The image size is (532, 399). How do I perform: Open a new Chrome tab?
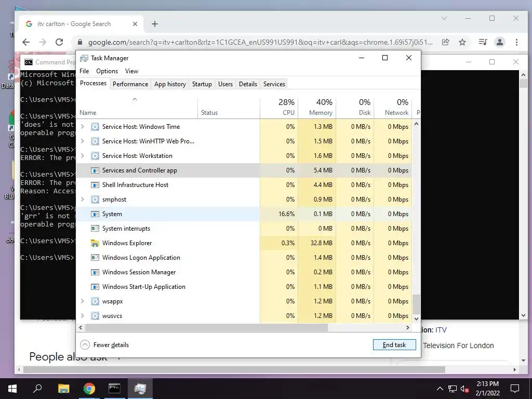point(155,24)
